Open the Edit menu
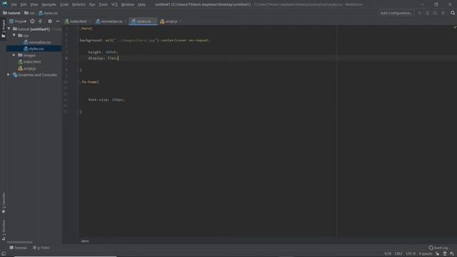 24,4
